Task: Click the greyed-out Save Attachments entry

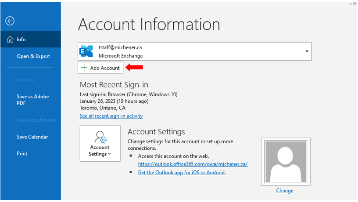Action: tap(36, 120)
